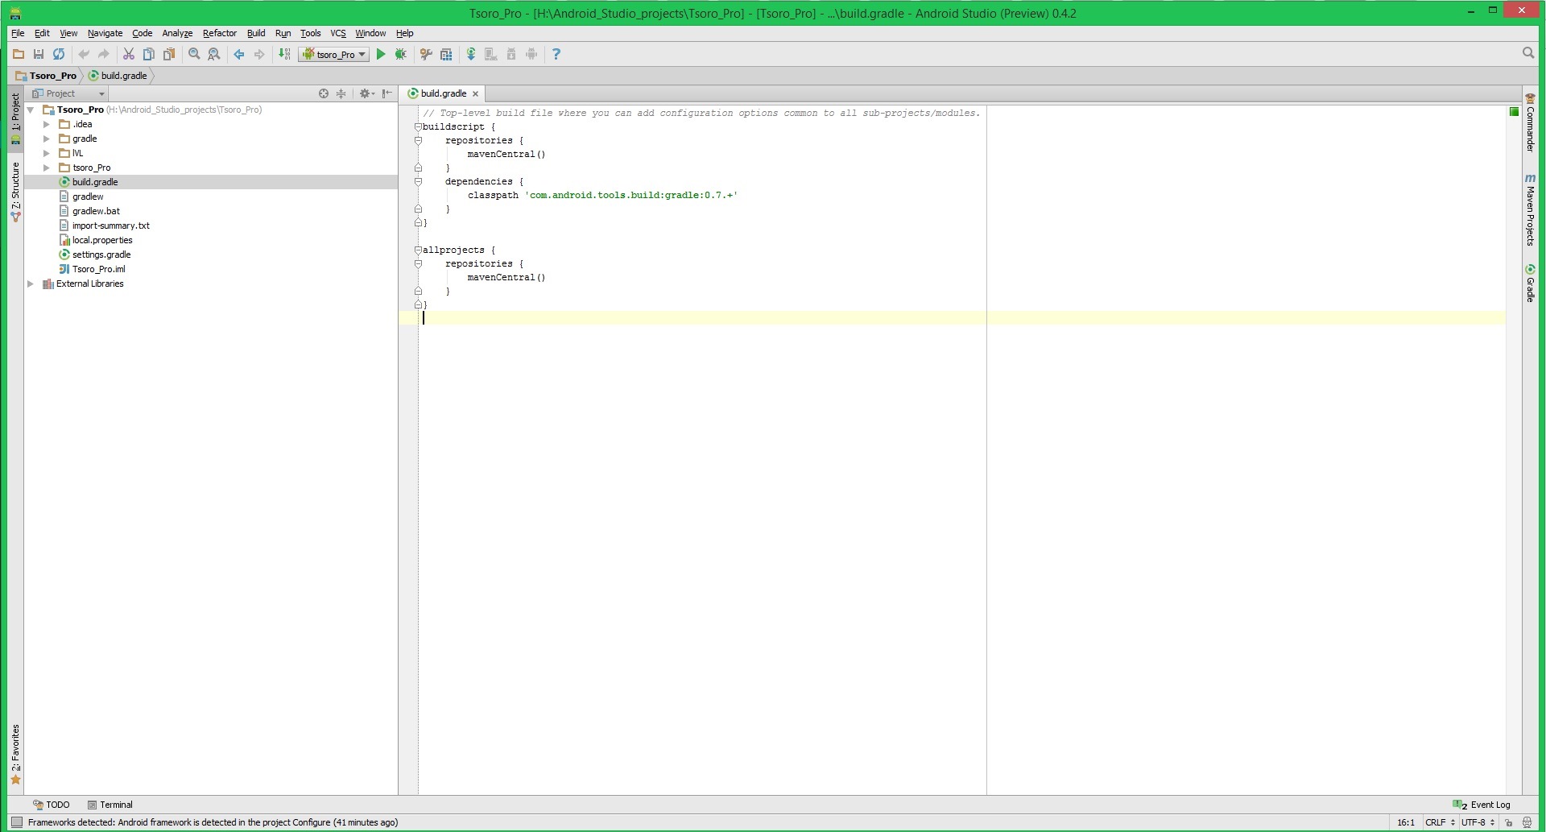Fold the dependencies block in editor
The width and height of the screenshot is (1546, 832).
click(x=418, y=181)
